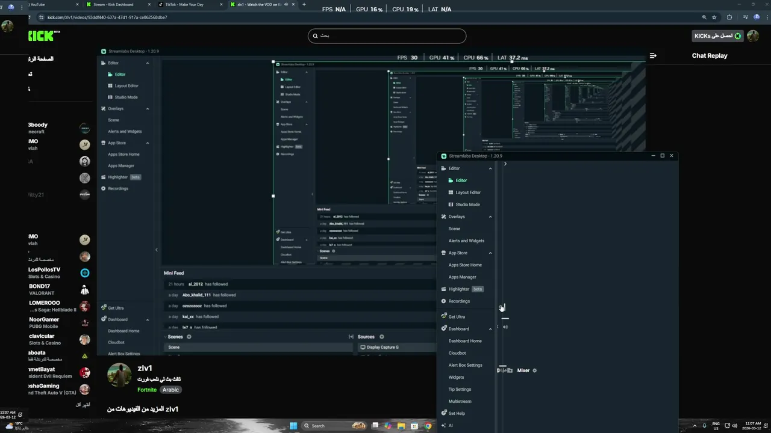Open Tip Settings in front Streamlabs window
This screenshot has width=771, height=433.
(460, 389)
